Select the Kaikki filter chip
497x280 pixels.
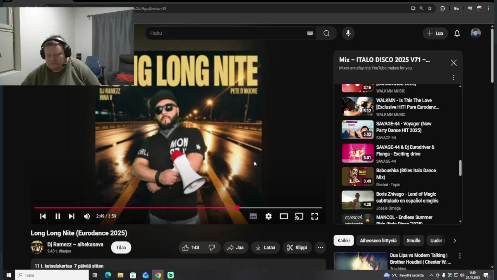(343, 240)
